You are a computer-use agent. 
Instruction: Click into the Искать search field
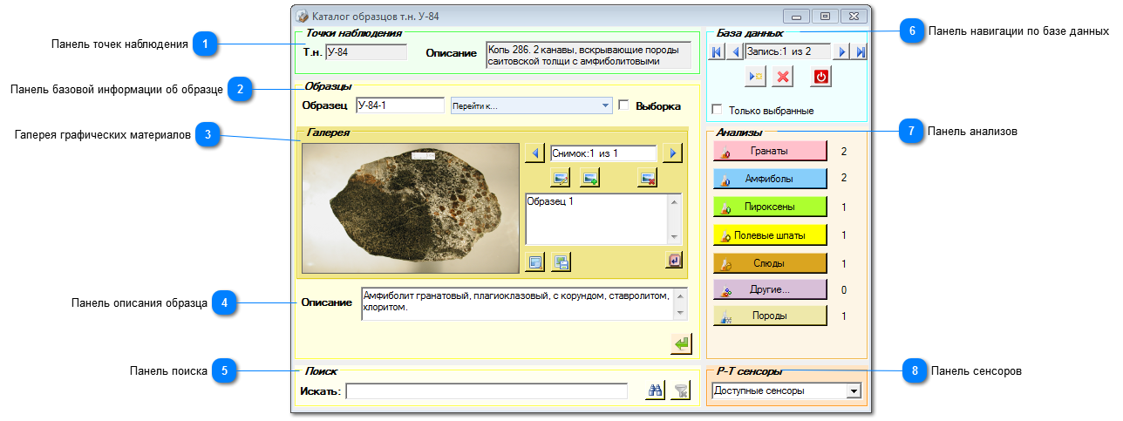(x=487, y=391)
